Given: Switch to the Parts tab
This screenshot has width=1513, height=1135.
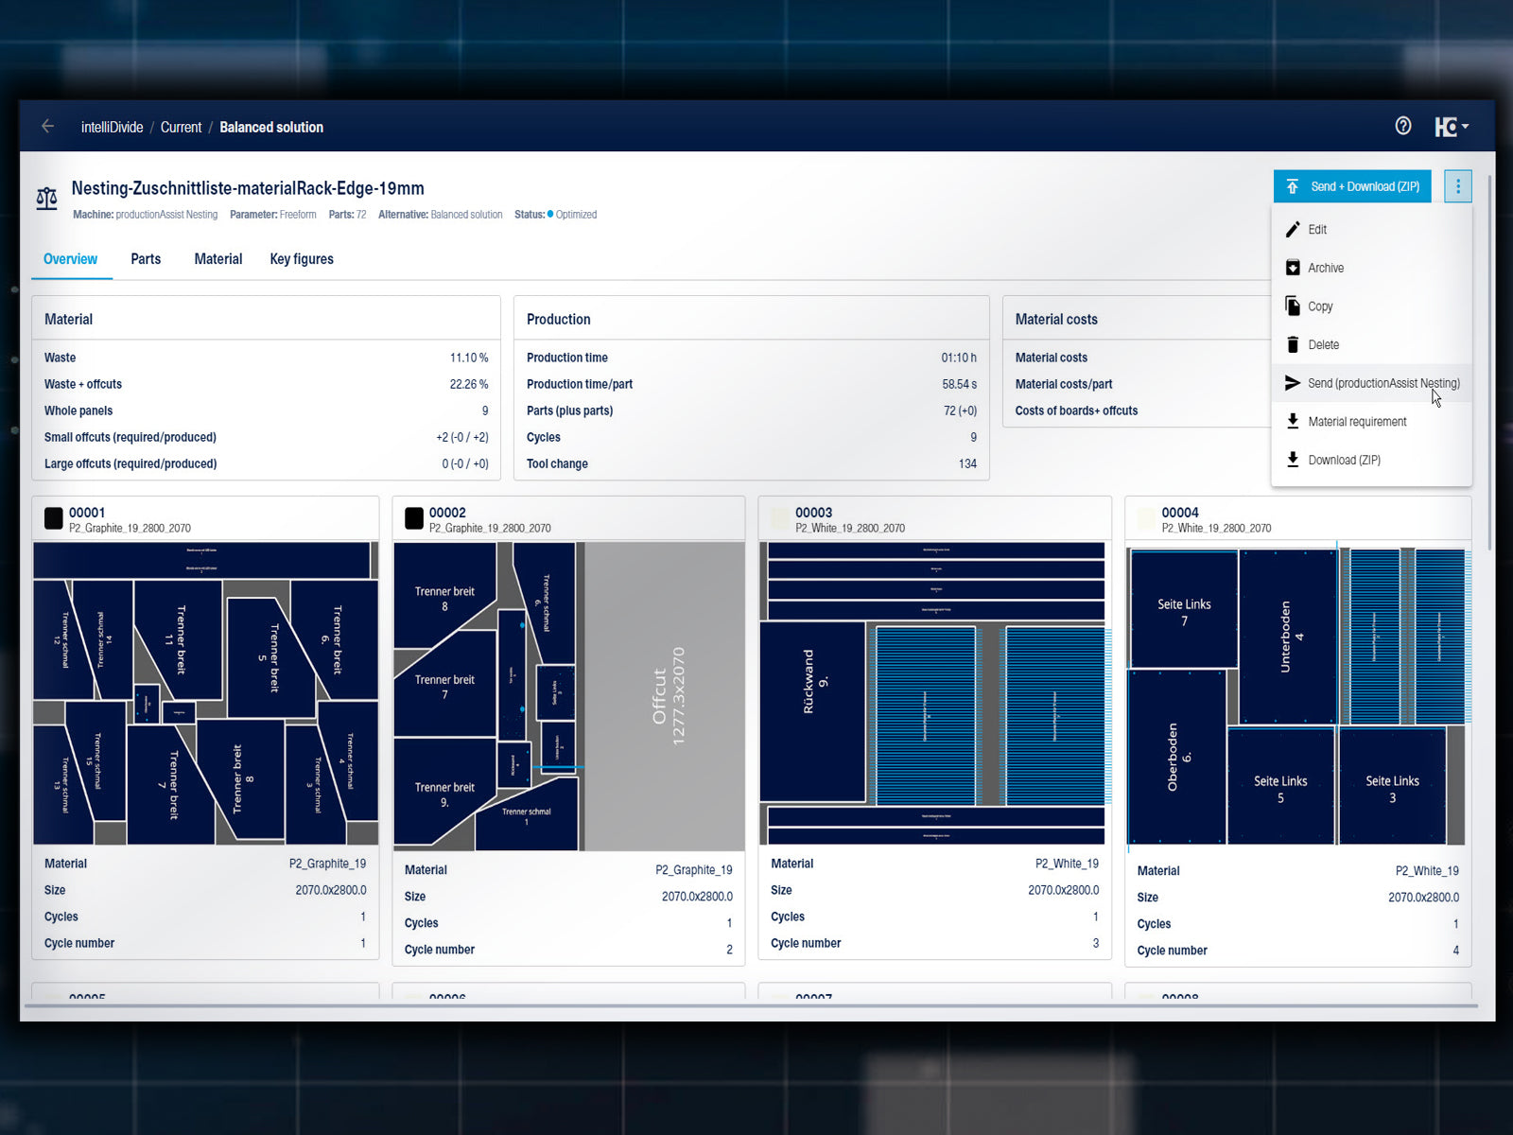Looking at the screenshot, I should 146,259.
